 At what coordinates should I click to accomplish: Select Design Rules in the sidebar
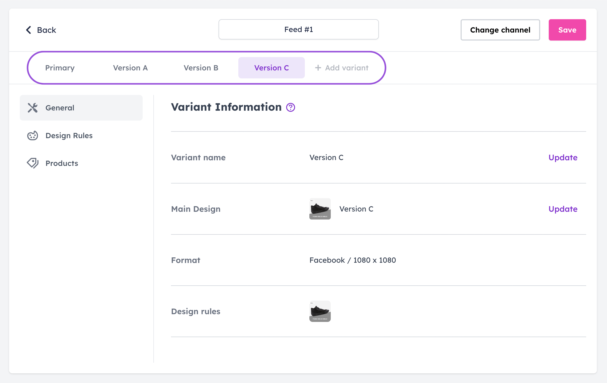(69, 136)
